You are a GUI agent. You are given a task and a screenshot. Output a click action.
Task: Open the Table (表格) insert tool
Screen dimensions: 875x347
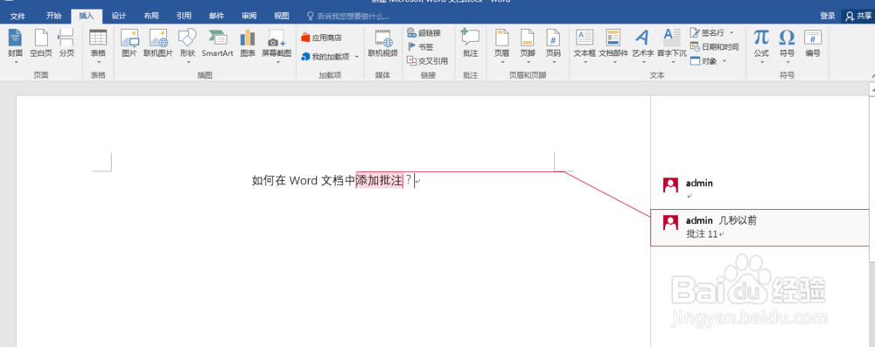(98, 45)
